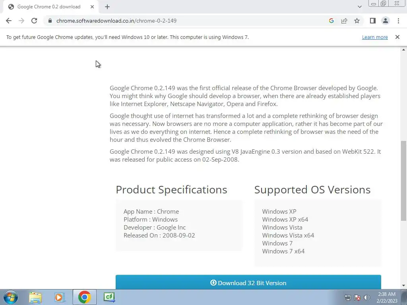Open the Google icon in address bar
Image resolution: width=407 pixels, height=305 pixels.
point(331,21)
